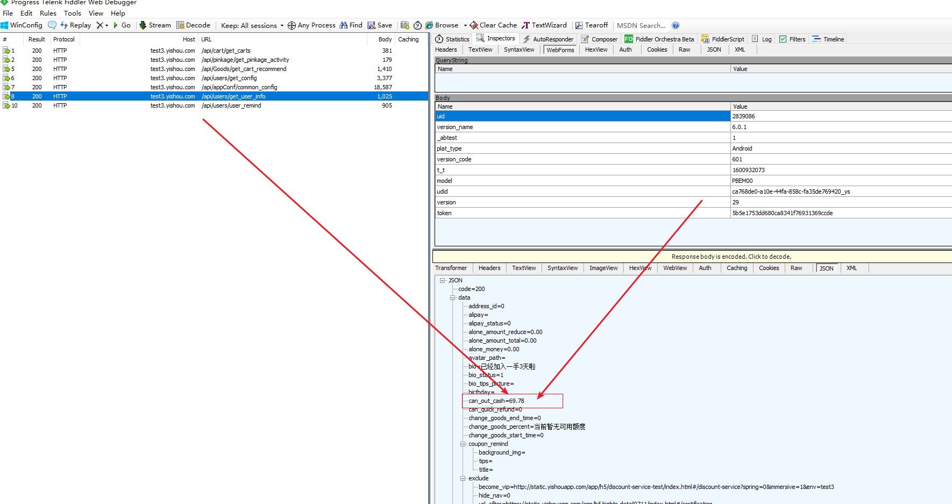Select response ImageView tab
The image size is (952, 504).
tap(603, 268)
